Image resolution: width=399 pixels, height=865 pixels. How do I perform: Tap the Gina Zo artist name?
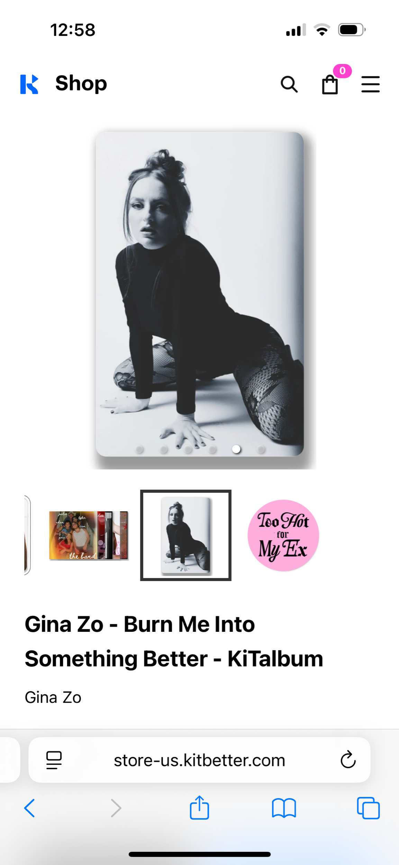53,698
